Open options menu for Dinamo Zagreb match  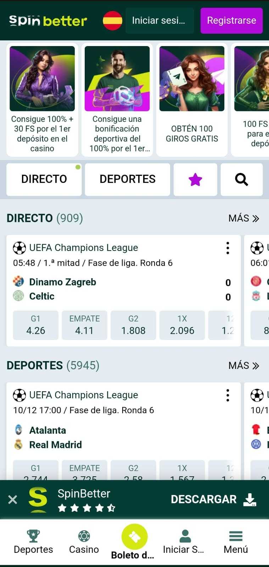(228, 248)
